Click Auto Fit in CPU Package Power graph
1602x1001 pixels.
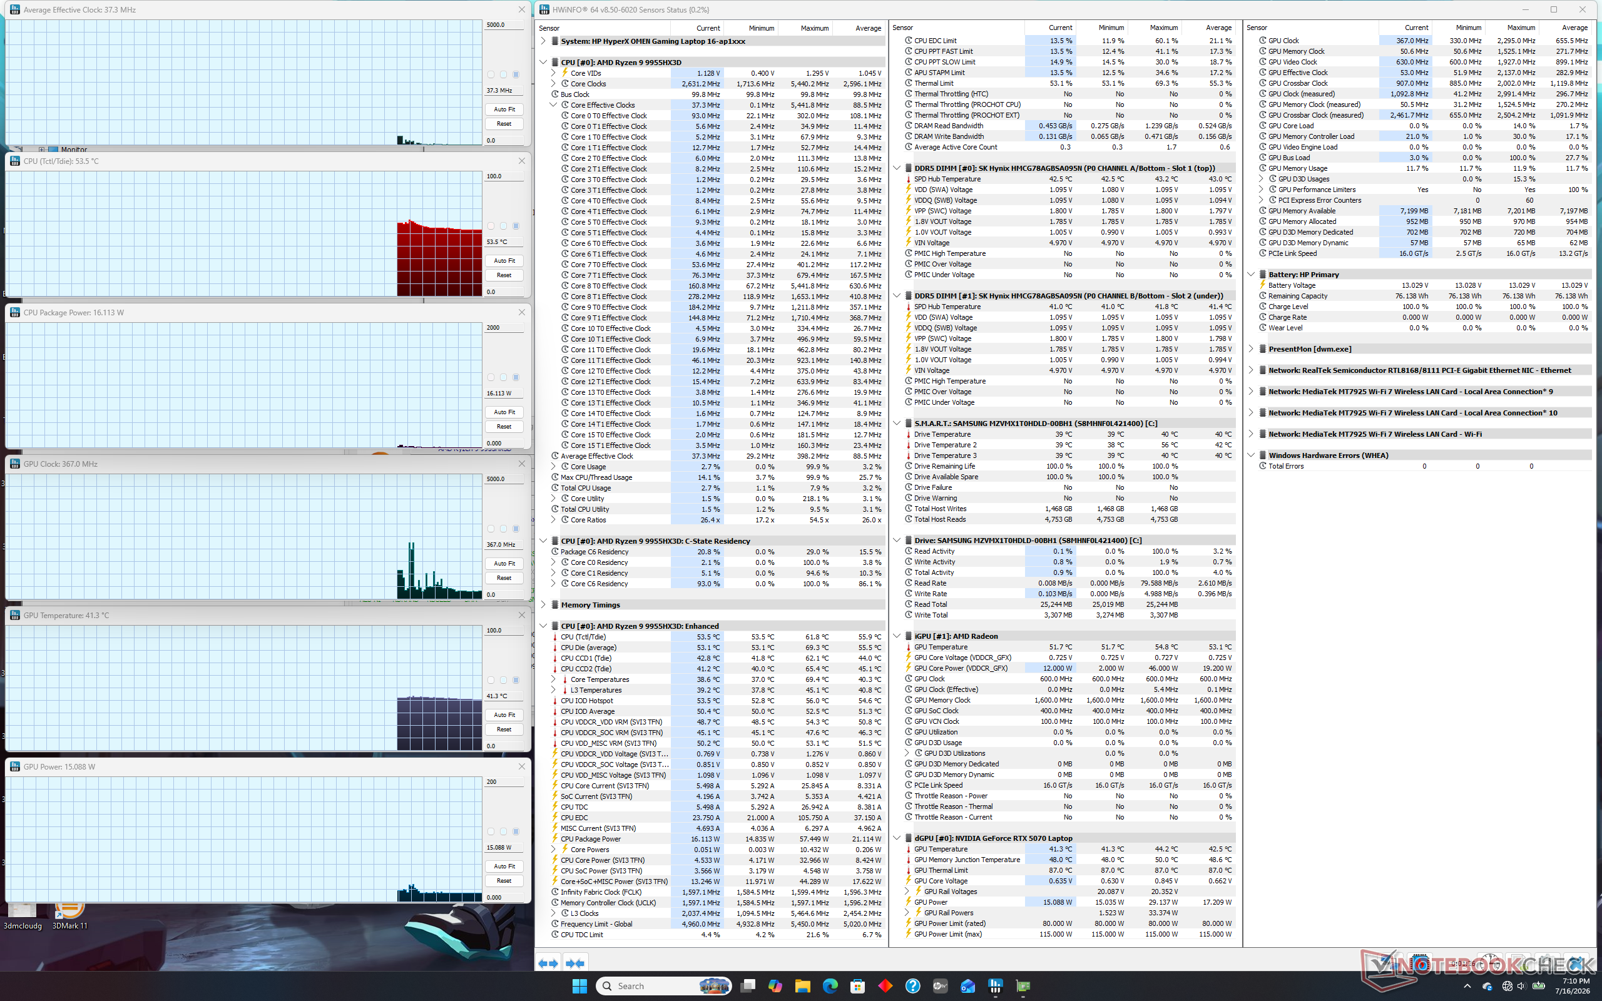pyautogui.click(x=504, y=412)
